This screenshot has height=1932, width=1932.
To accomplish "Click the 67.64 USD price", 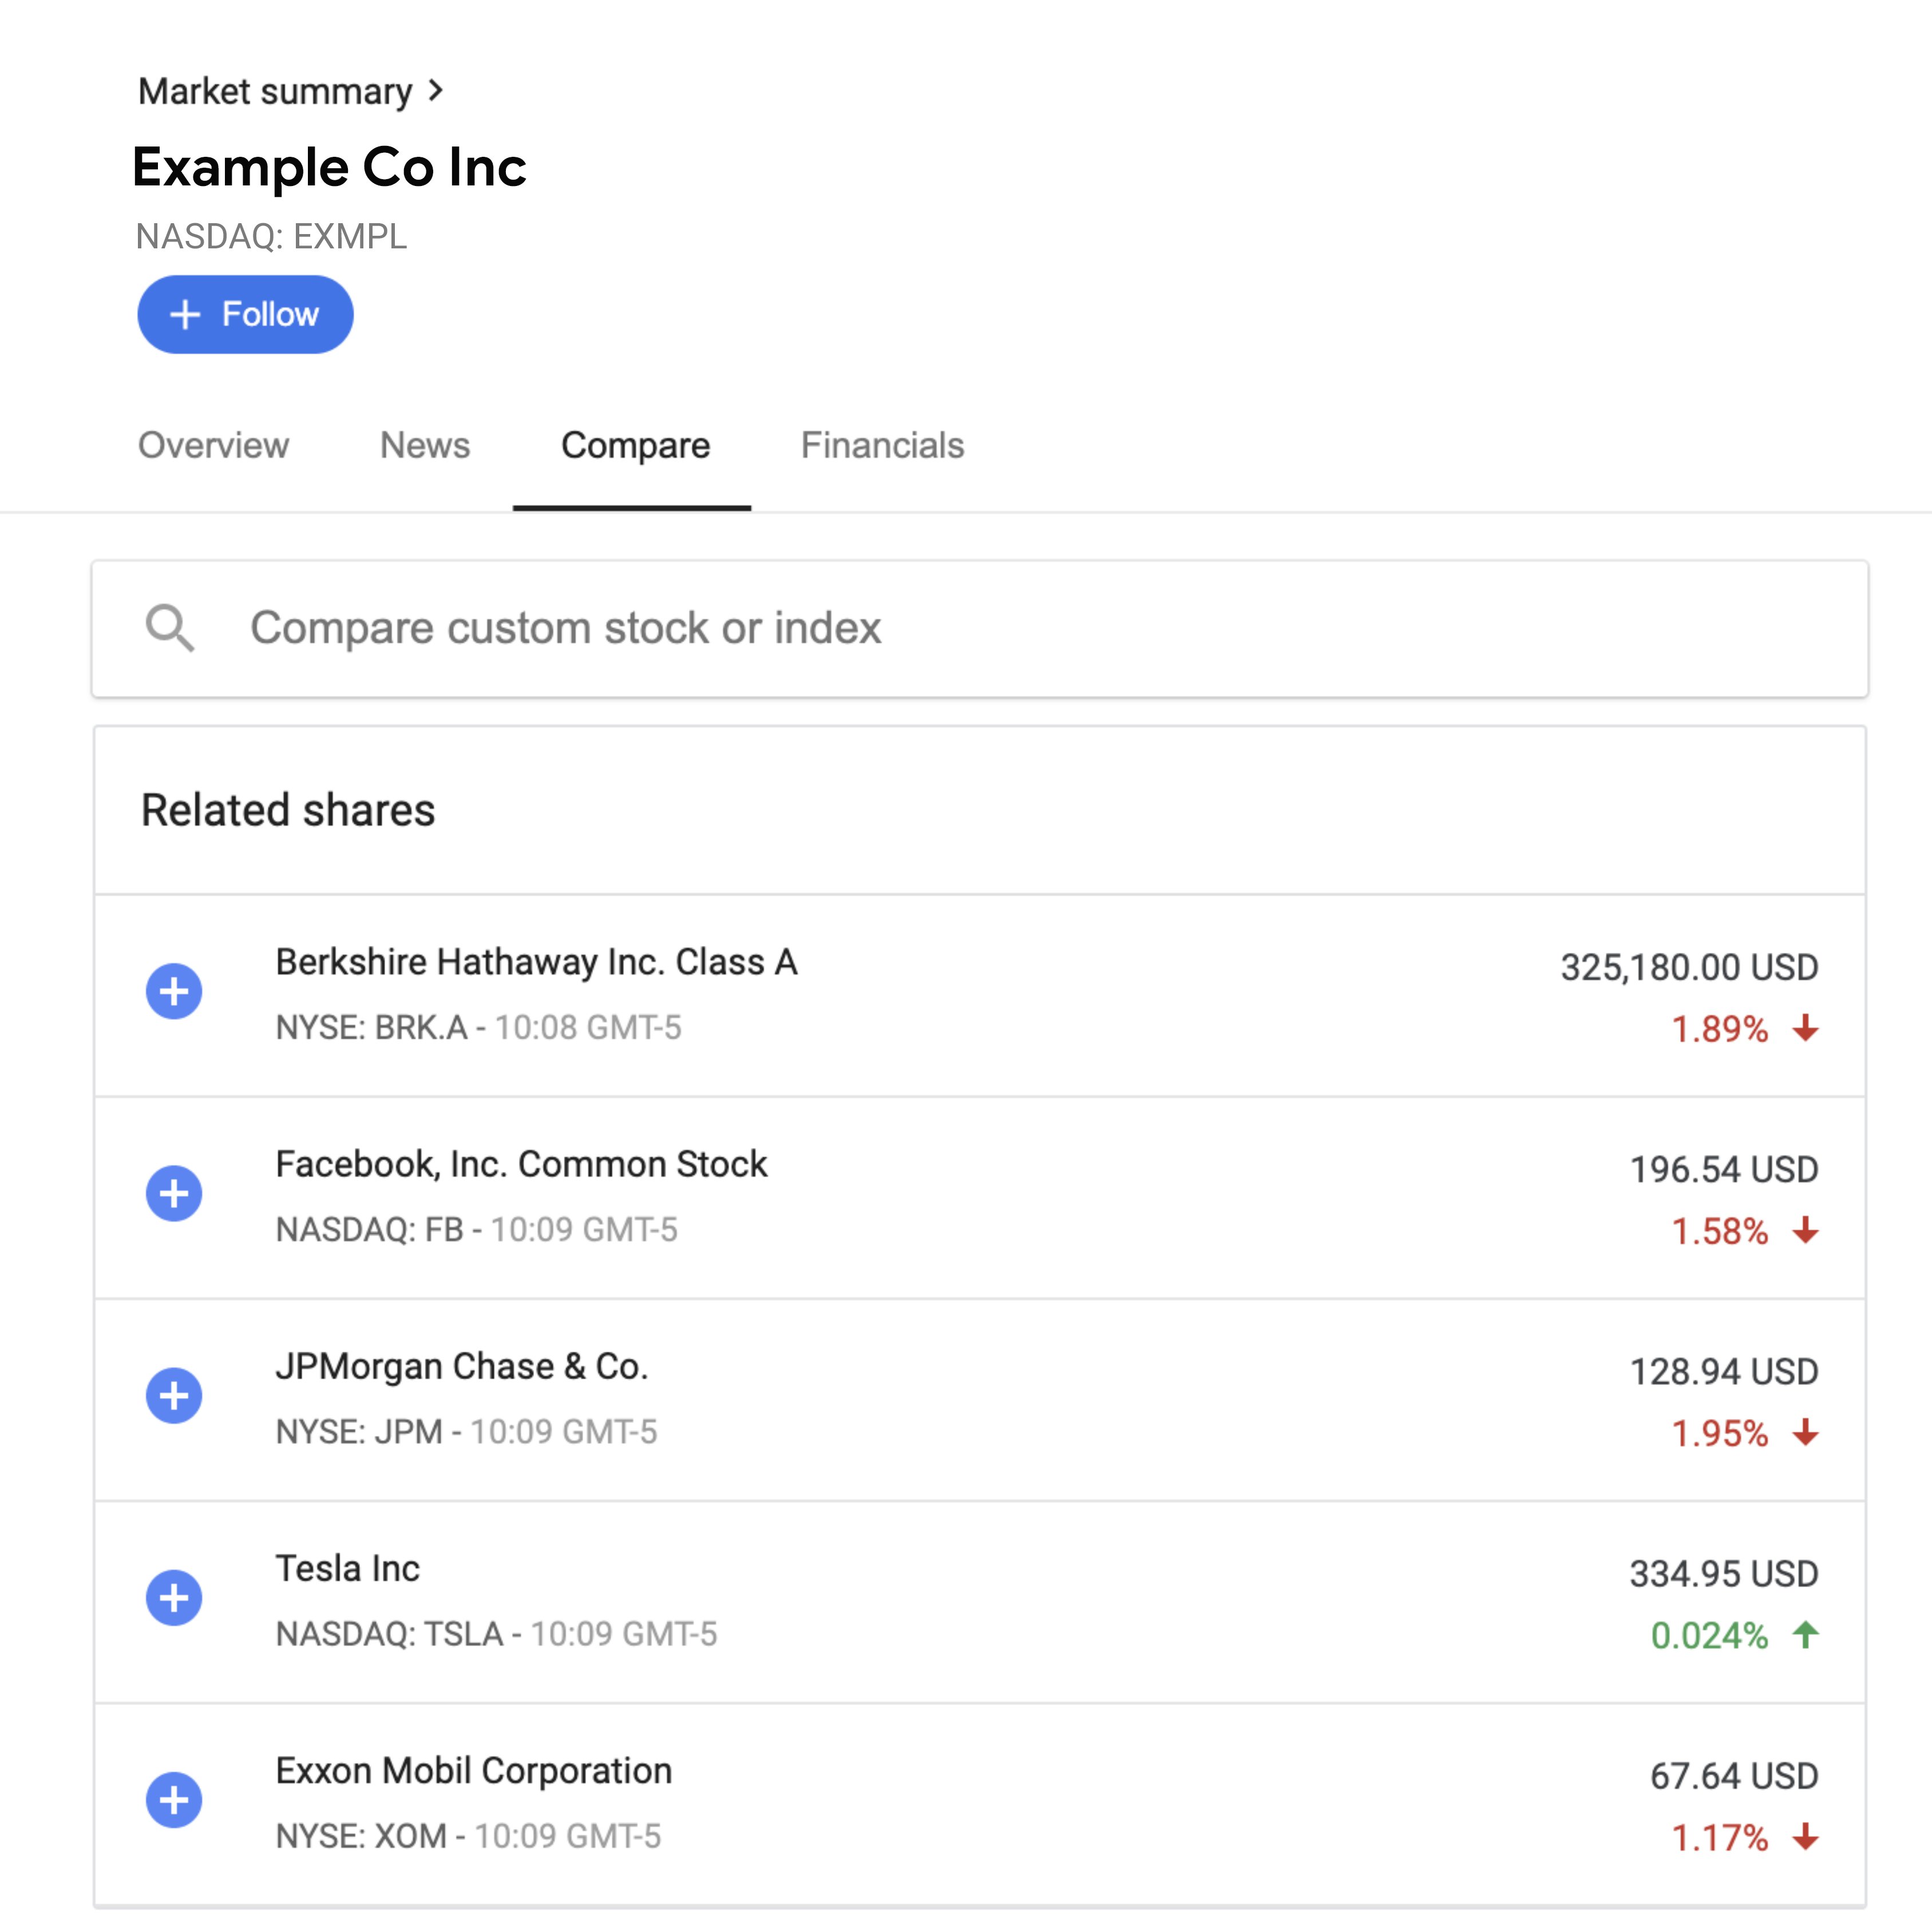I will [1734, 1775].
